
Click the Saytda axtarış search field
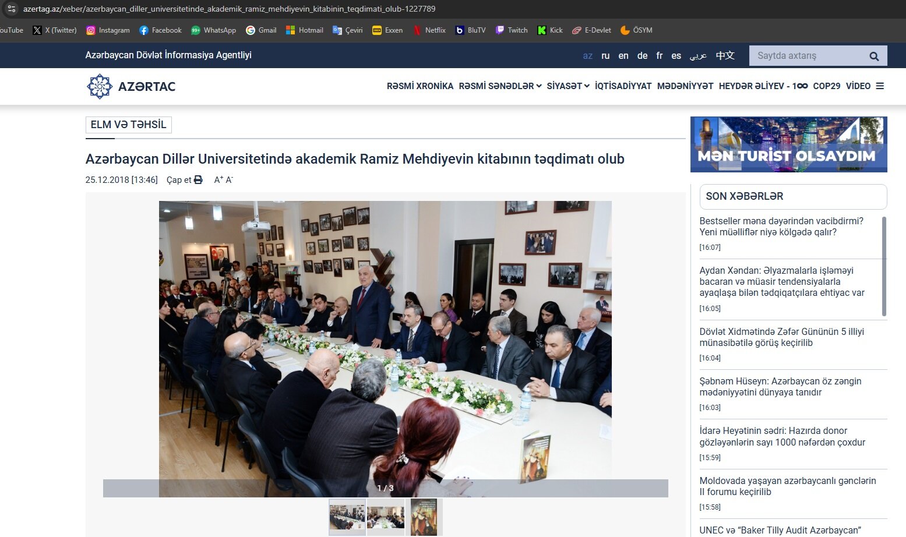(807, 56)
